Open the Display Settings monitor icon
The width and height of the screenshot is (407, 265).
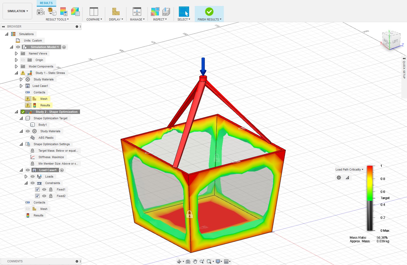pos(218,261)
